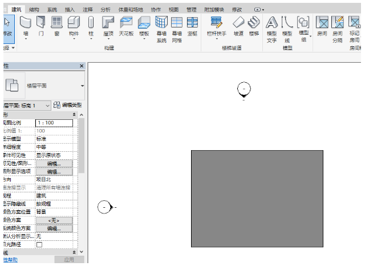Switch to the 结构 ribbon tab
The height and width of the screenshot is (266, 365).
coord(34,10)
